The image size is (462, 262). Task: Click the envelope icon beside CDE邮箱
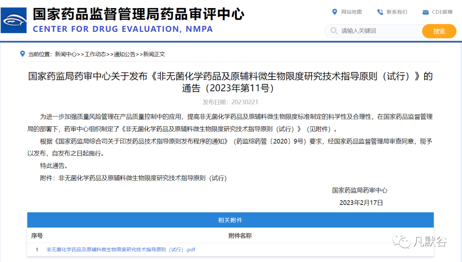pos(425,12)
